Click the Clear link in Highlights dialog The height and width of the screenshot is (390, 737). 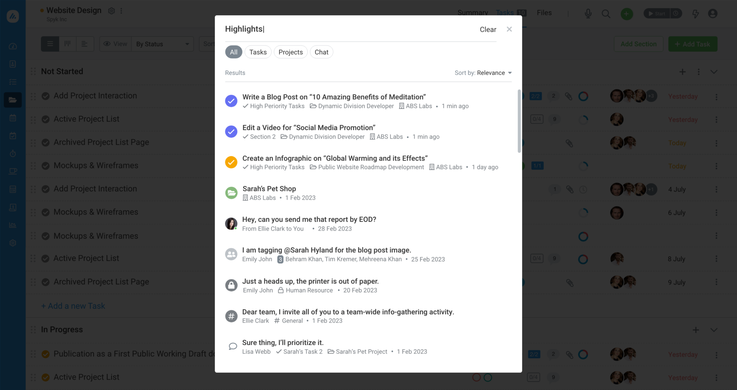click(487, 29)
